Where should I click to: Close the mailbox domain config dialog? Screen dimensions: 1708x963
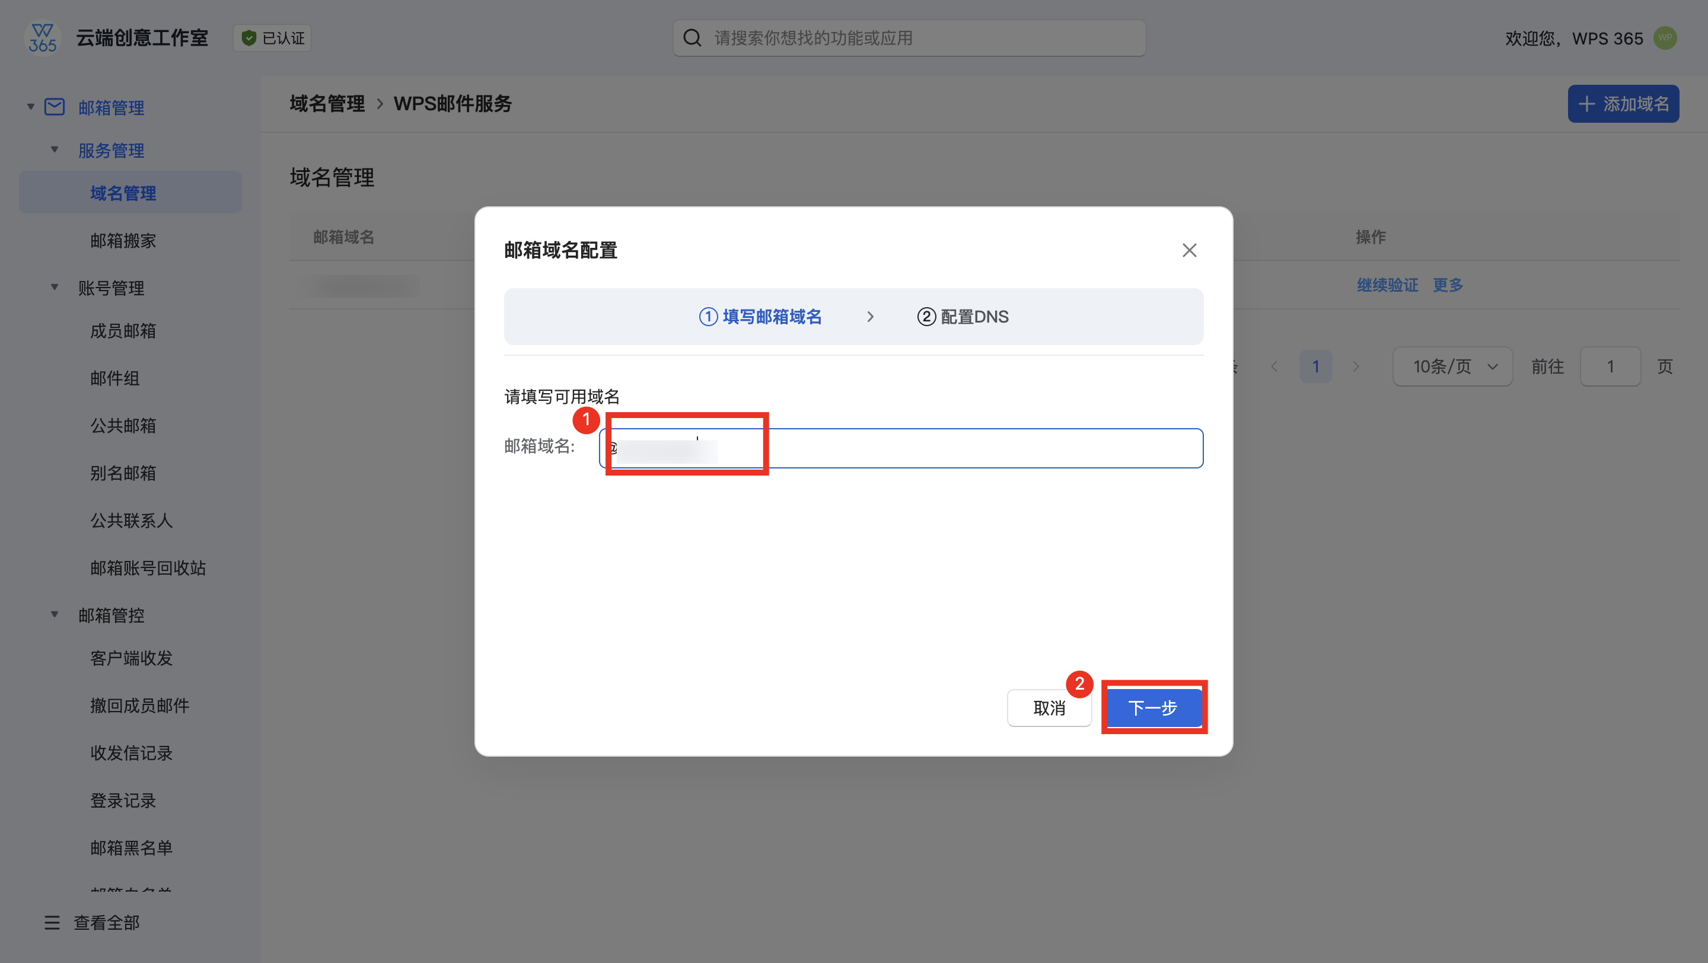tap(1190, 250)
